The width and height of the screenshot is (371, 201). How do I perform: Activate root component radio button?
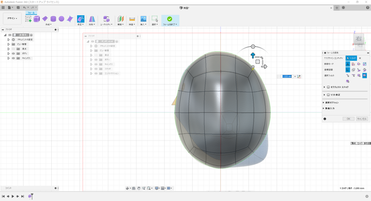point(31,35)
